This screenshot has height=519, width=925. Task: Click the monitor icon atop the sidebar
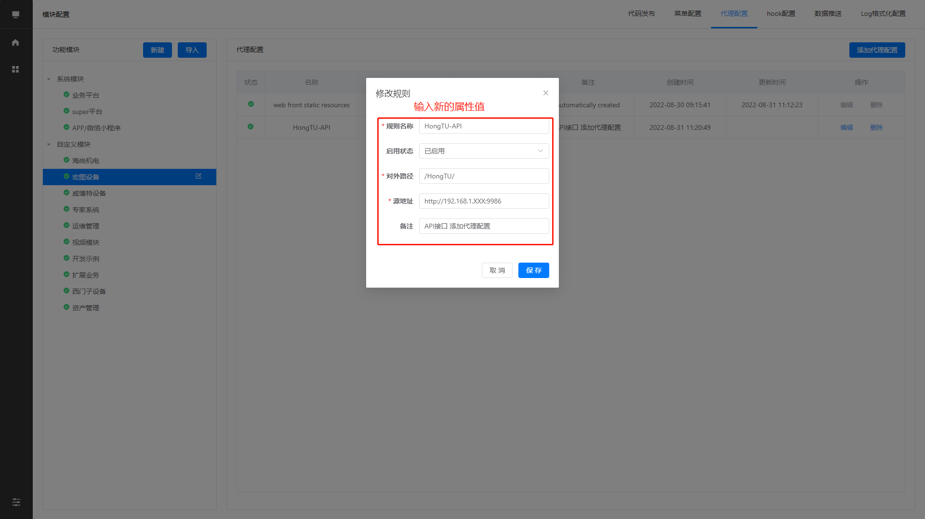[x=15, y=14]
